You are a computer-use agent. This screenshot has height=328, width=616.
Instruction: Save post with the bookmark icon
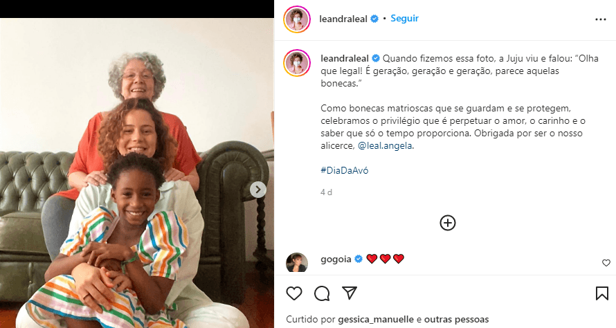[602, 293]
